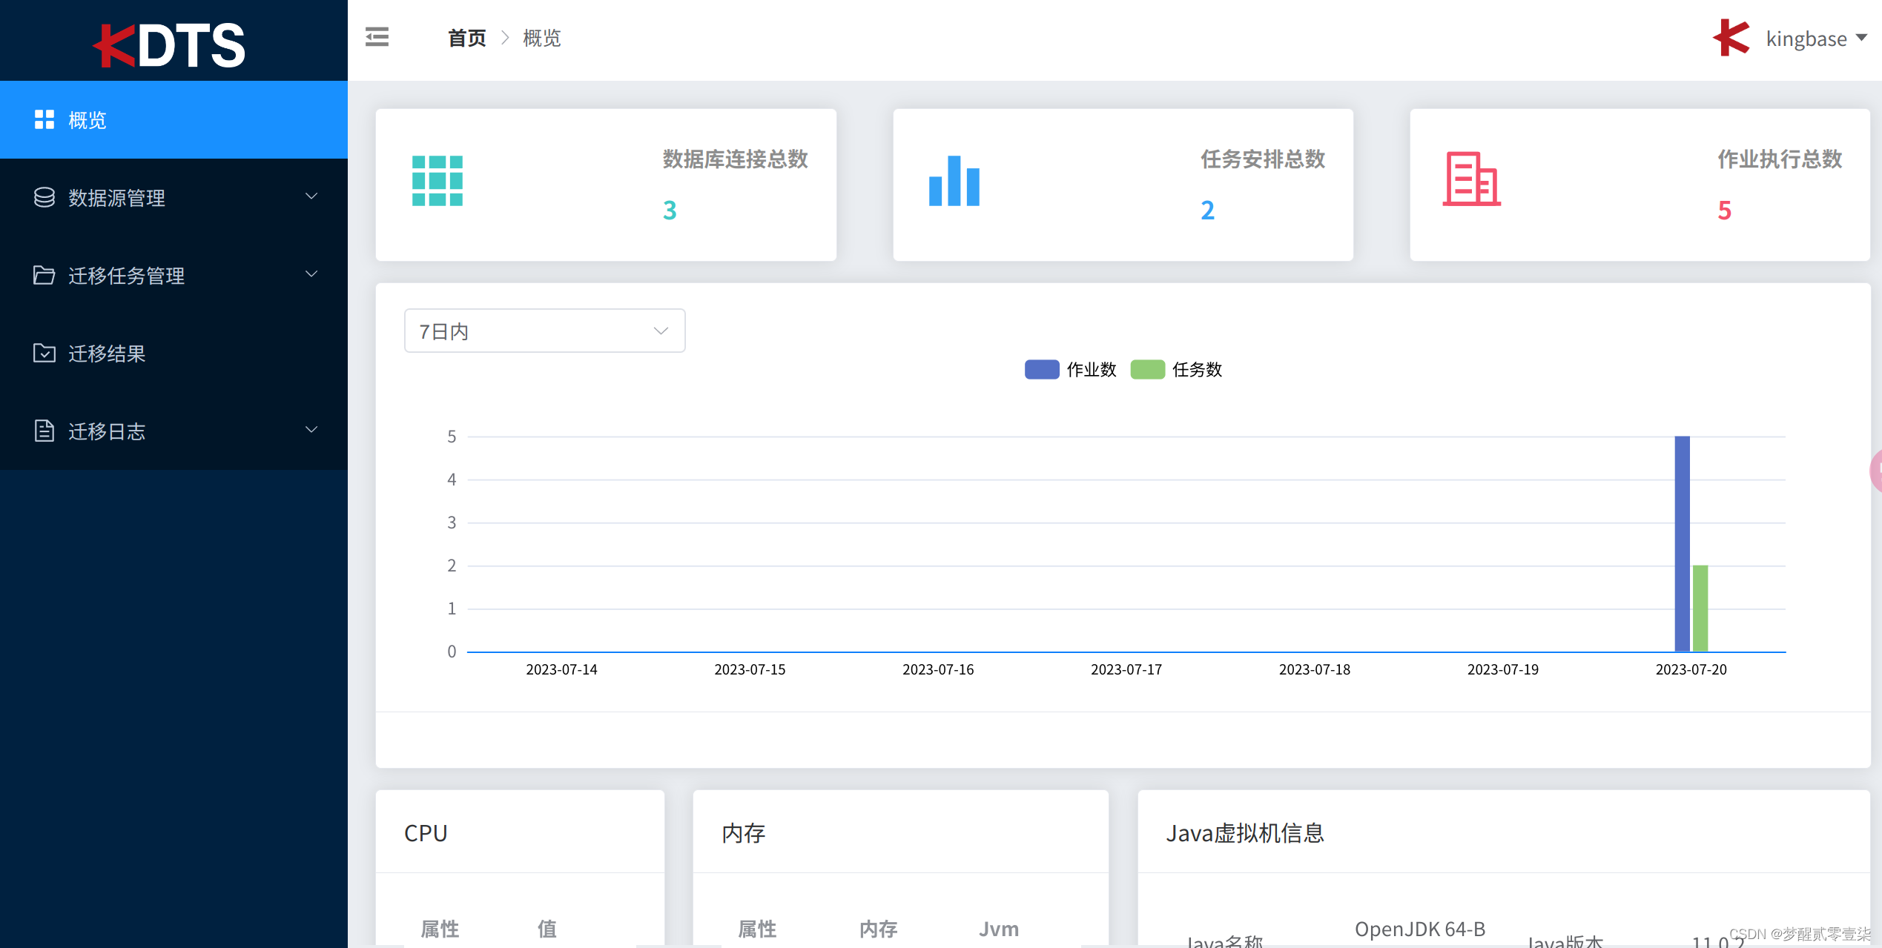The width and height of the screenshot is (1882, 948).
Task: Click the 概览 grid icon in sidebar
Action: 44,120
